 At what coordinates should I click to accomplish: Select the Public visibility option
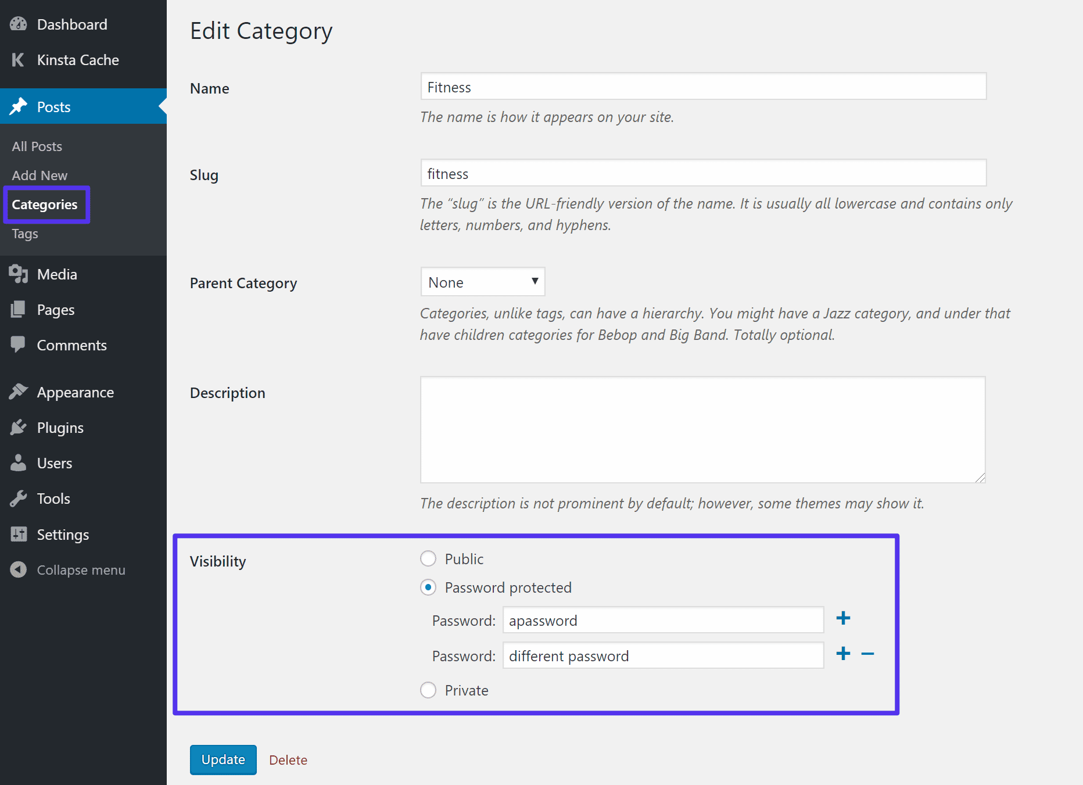coord(428,558)
